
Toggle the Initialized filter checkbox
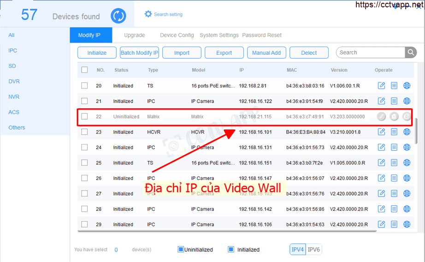coord(231,250)
